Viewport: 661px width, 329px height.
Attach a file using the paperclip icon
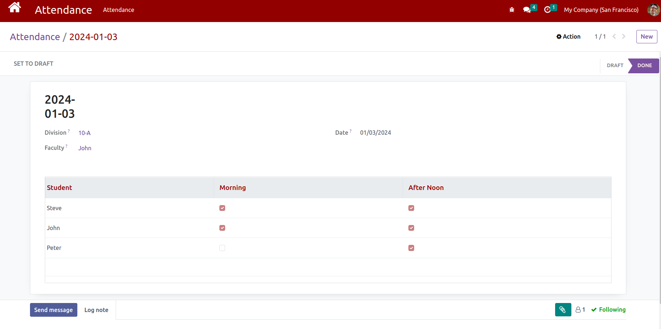point(563,309)
